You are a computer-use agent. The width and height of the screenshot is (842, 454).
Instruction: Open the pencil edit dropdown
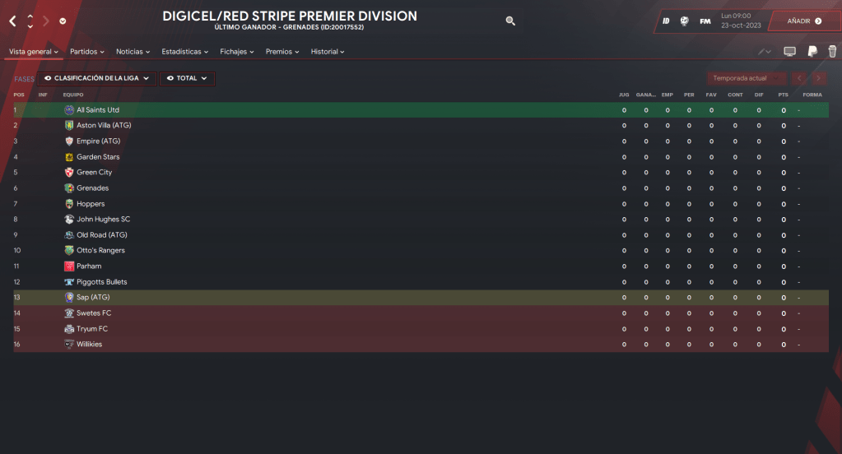coord(765,52)
